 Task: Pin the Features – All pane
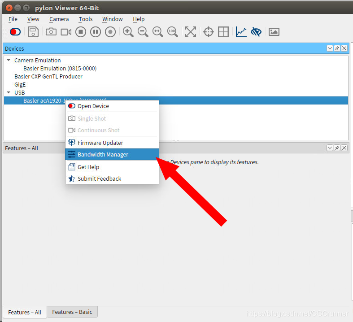point(337,148)
